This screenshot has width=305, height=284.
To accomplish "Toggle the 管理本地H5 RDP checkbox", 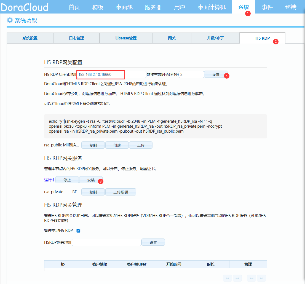I will (78, 231).
